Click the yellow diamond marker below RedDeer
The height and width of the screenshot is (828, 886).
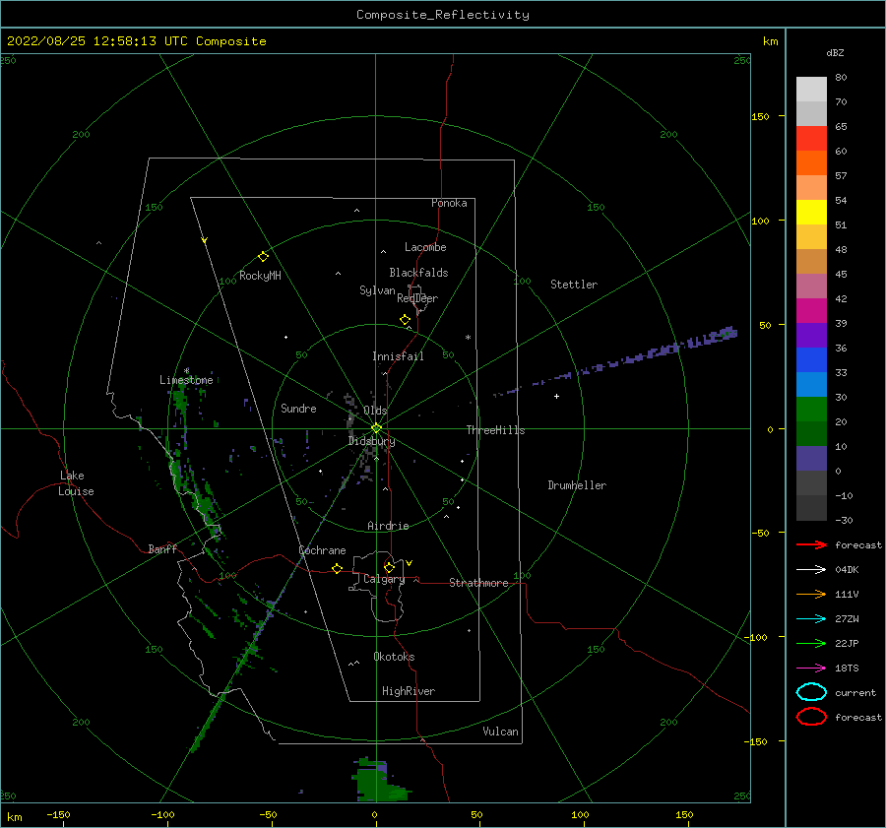click(406, 320)
